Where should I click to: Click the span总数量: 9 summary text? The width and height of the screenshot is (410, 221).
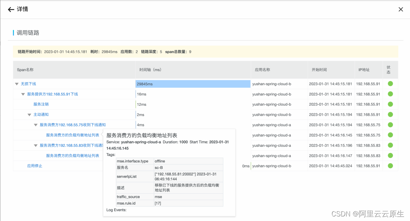pos(178,52)
